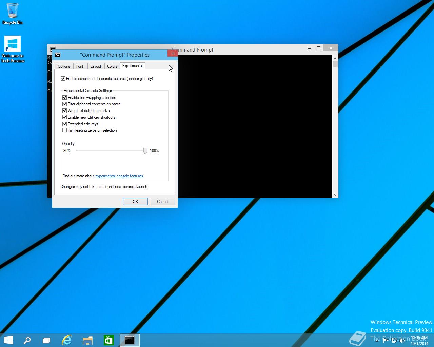Open the Recycle Bin desktop icon
The image size is (434, 347).
click(13, 14)
